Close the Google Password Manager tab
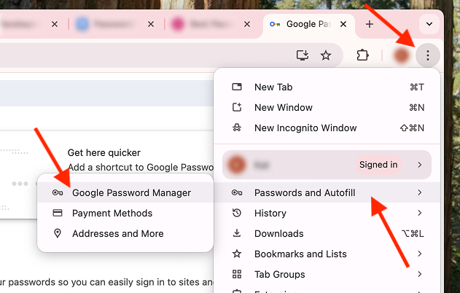 click(x=343, y=24)
